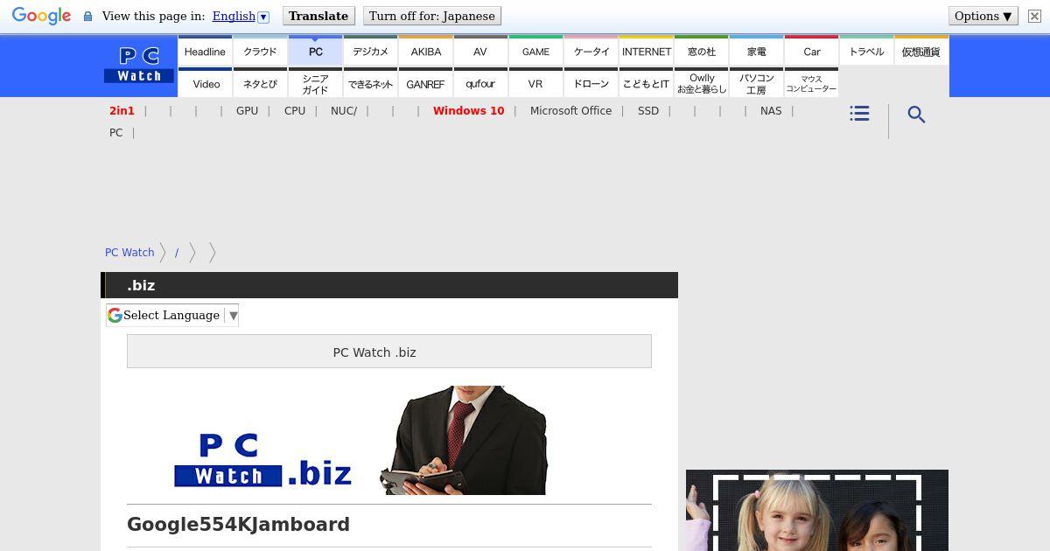The width and height of the screenshot is (1050, 551).
Task: Open the Video tab
Action: coord(205,83)
